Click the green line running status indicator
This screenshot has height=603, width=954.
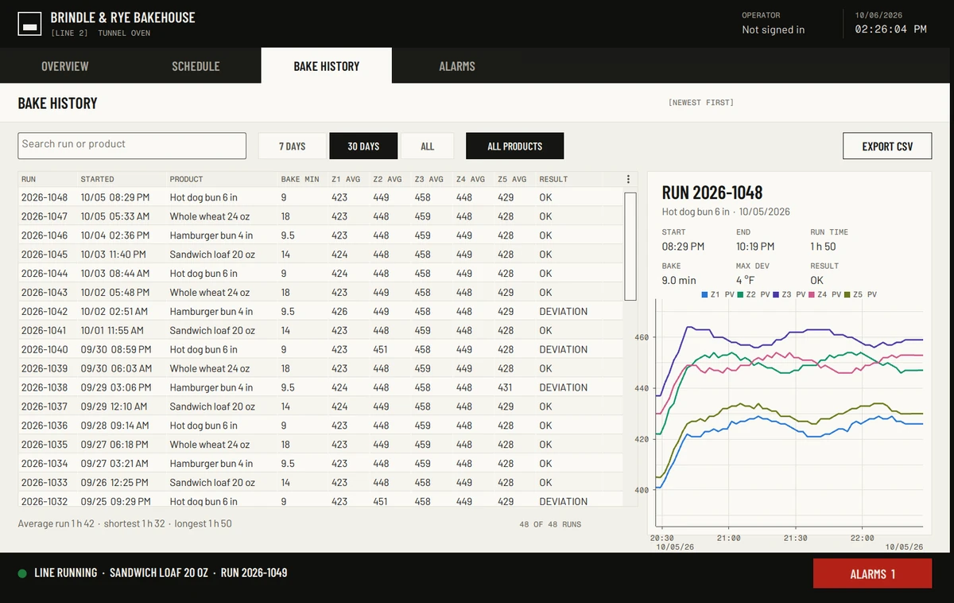click(22, 573)
